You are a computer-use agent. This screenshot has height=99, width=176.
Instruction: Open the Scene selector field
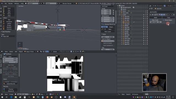pos(51,4)
